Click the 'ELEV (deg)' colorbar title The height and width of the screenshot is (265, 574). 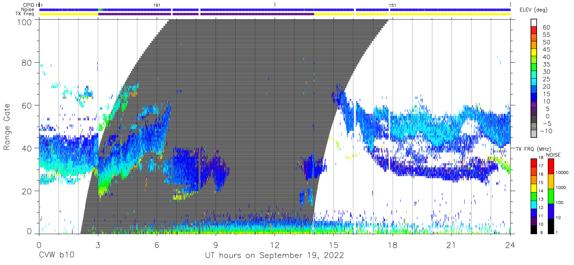pos(533,10)
